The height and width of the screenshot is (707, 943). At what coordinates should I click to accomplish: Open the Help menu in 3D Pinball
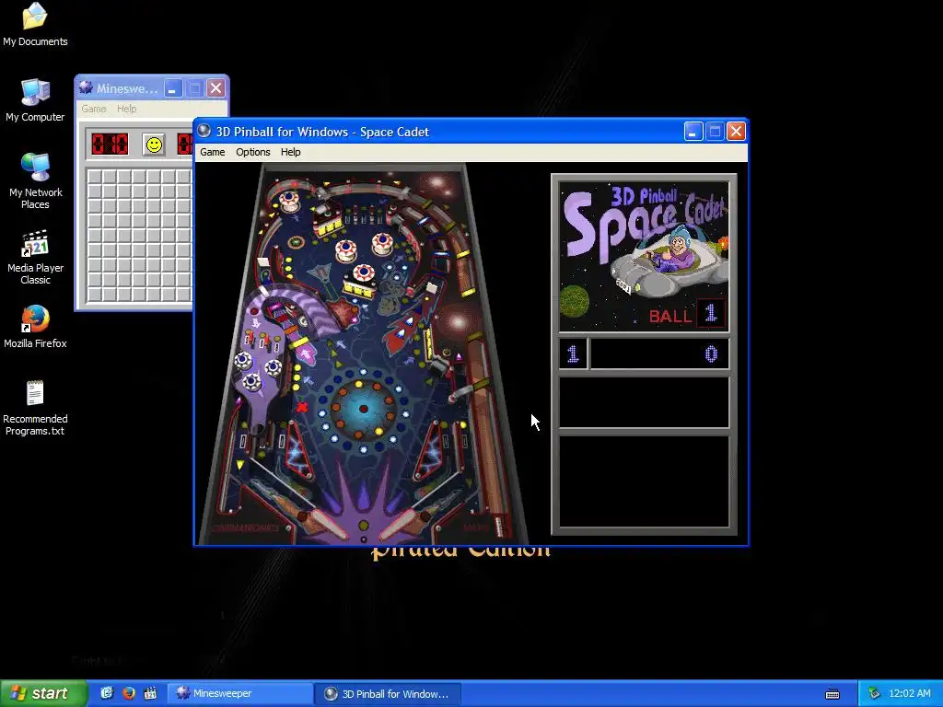[290, 152]
